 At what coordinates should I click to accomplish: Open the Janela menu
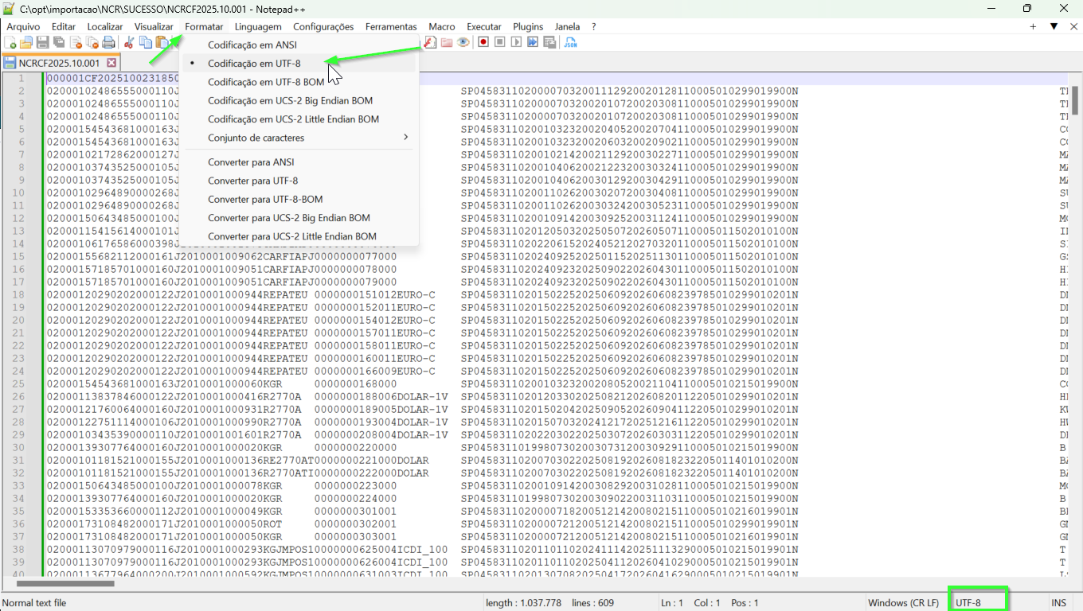point(567,26)
